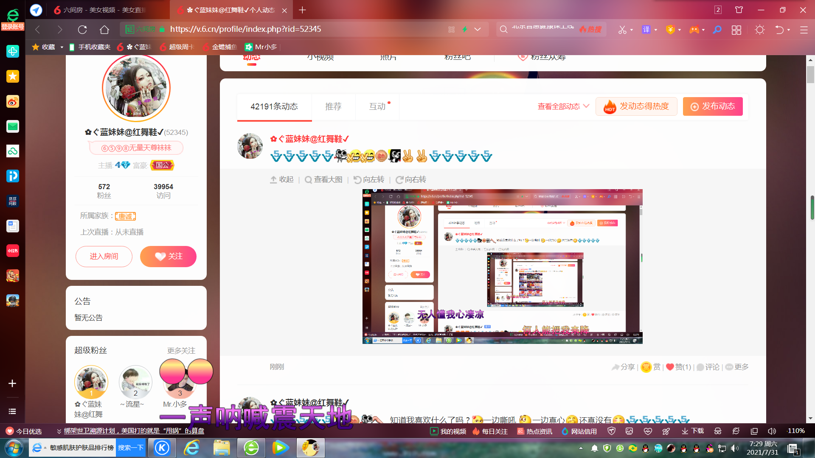Open File Explorer folder on taskbar

coord(222,448)
